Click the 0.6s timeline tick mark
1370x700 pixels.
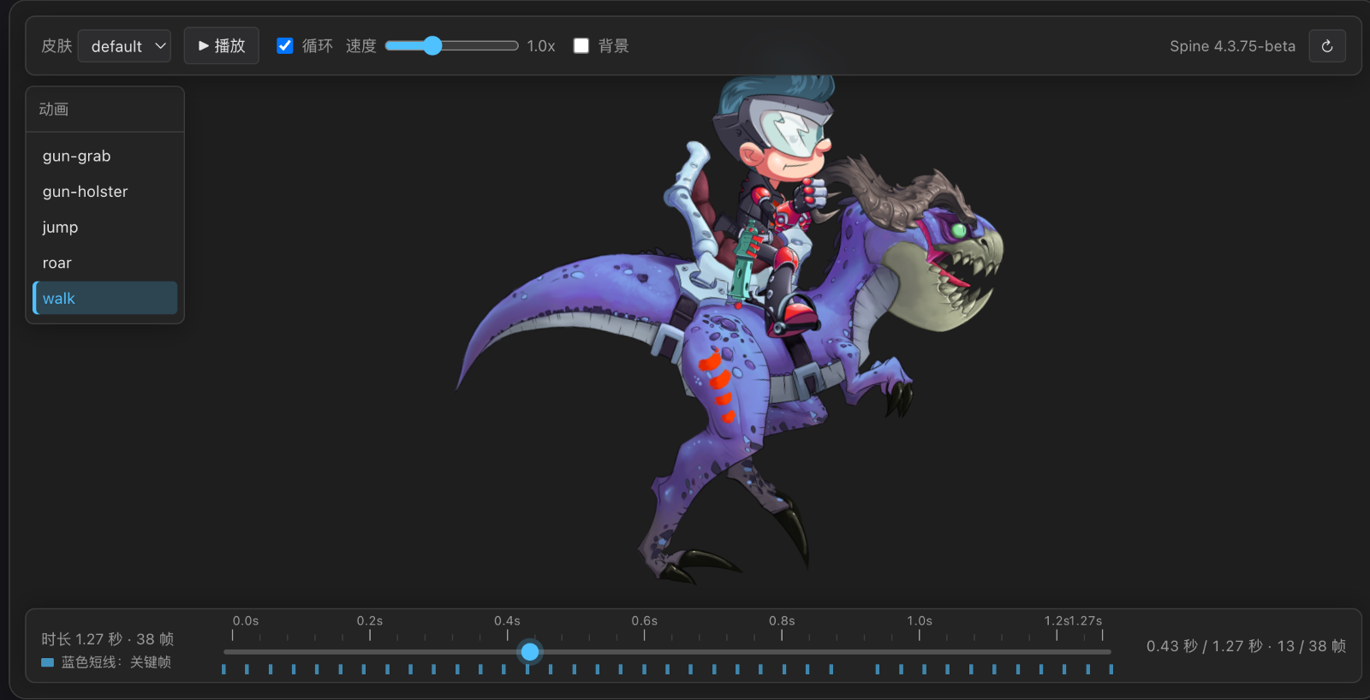(645, 635)
